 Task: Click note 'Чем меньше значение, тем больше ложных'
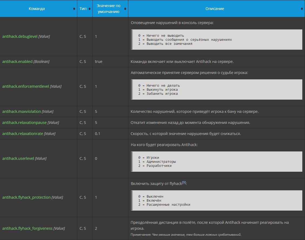point(196,235)
